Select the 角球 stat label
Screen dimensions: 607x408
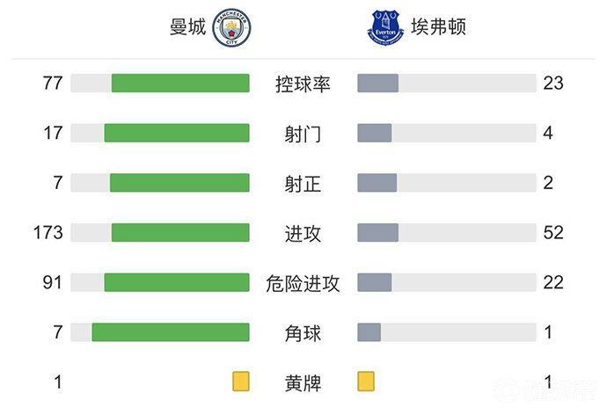(x=303, y=332)
